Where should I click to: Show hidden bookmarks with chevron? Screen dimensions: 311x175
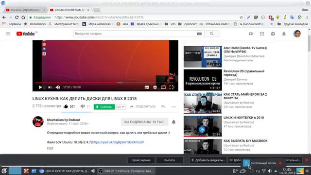tap(272, 24)
